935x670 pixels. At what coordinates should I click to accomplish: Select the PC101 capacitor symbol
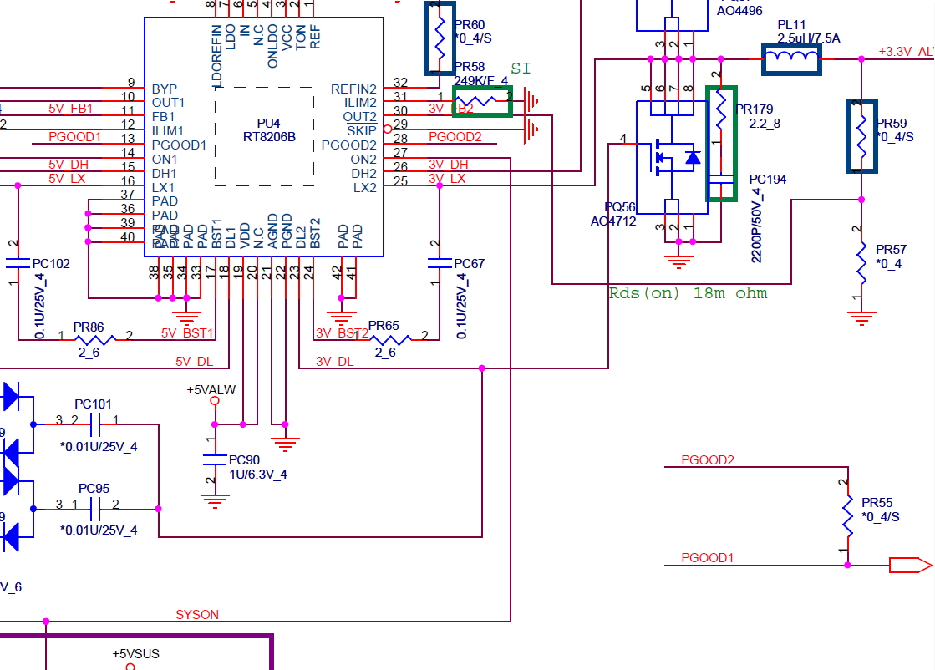95,425
